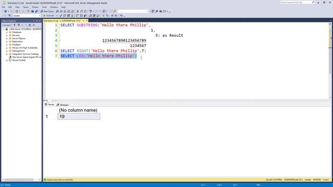Click the Decrease Indent icon
The width and height of the screenshot is (333, 187).
pyautogui.click(x=112, y=16)
